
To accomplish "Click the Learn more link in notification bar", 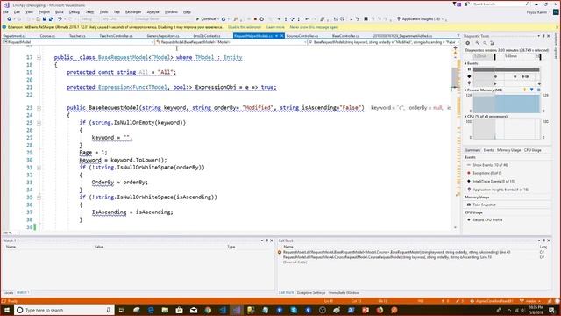I will pyautogui.click(x=275, y=27).
